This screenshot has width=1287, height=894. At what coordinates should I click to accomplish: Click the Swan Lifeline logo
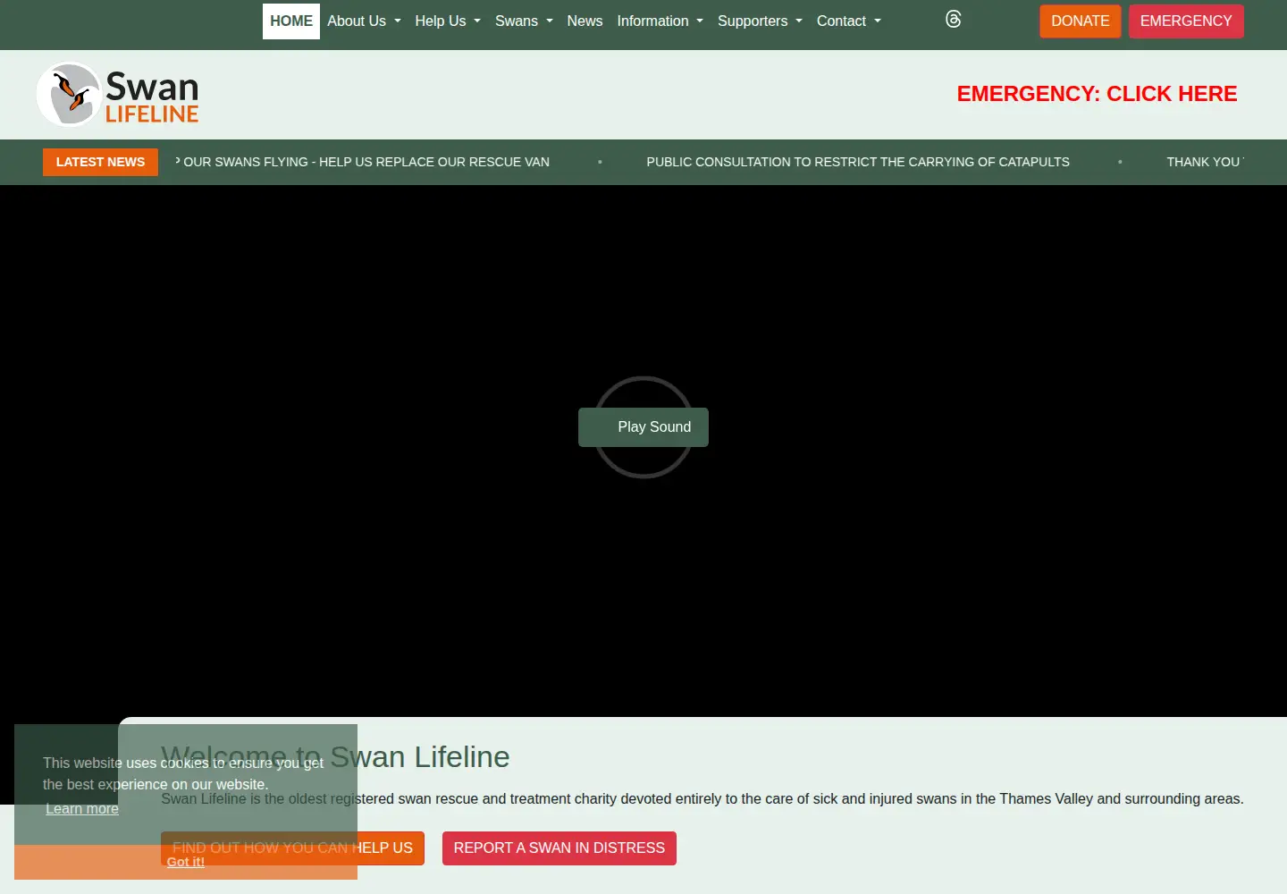[117, 94]
